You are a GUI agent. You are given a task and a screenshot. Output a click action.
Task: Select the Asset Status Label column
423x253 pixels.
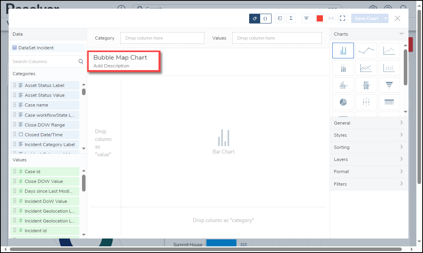coord(45,85)
